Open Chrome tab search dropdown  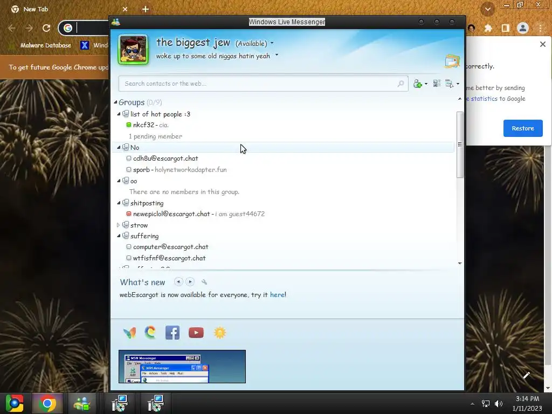pyautogui.click(x=487, y=9)
